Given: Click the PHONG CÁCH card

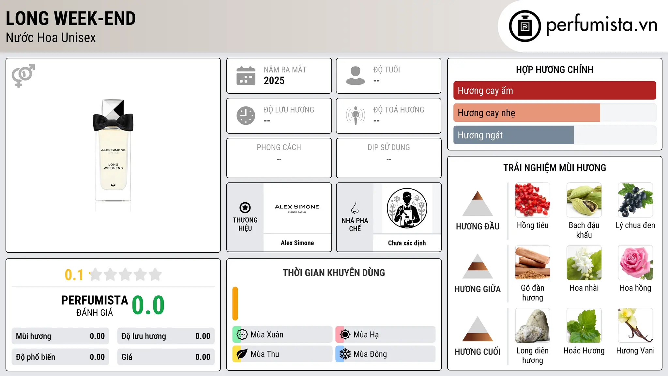Looking at the screenshot, I should tap(279, 158).
